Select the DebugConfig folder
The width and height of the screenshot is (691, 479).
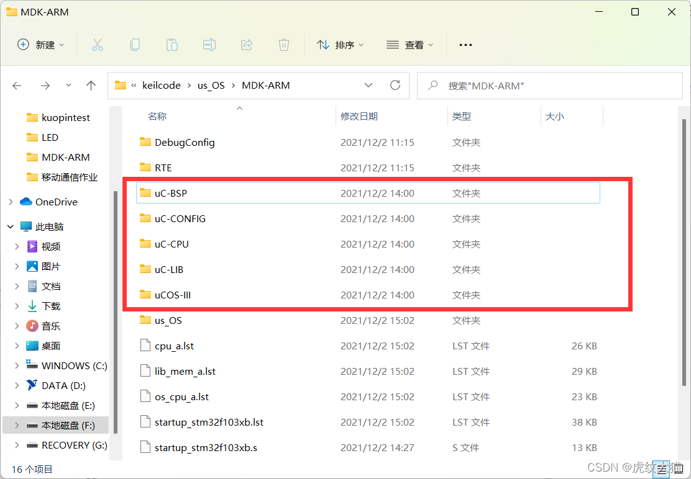368,143
